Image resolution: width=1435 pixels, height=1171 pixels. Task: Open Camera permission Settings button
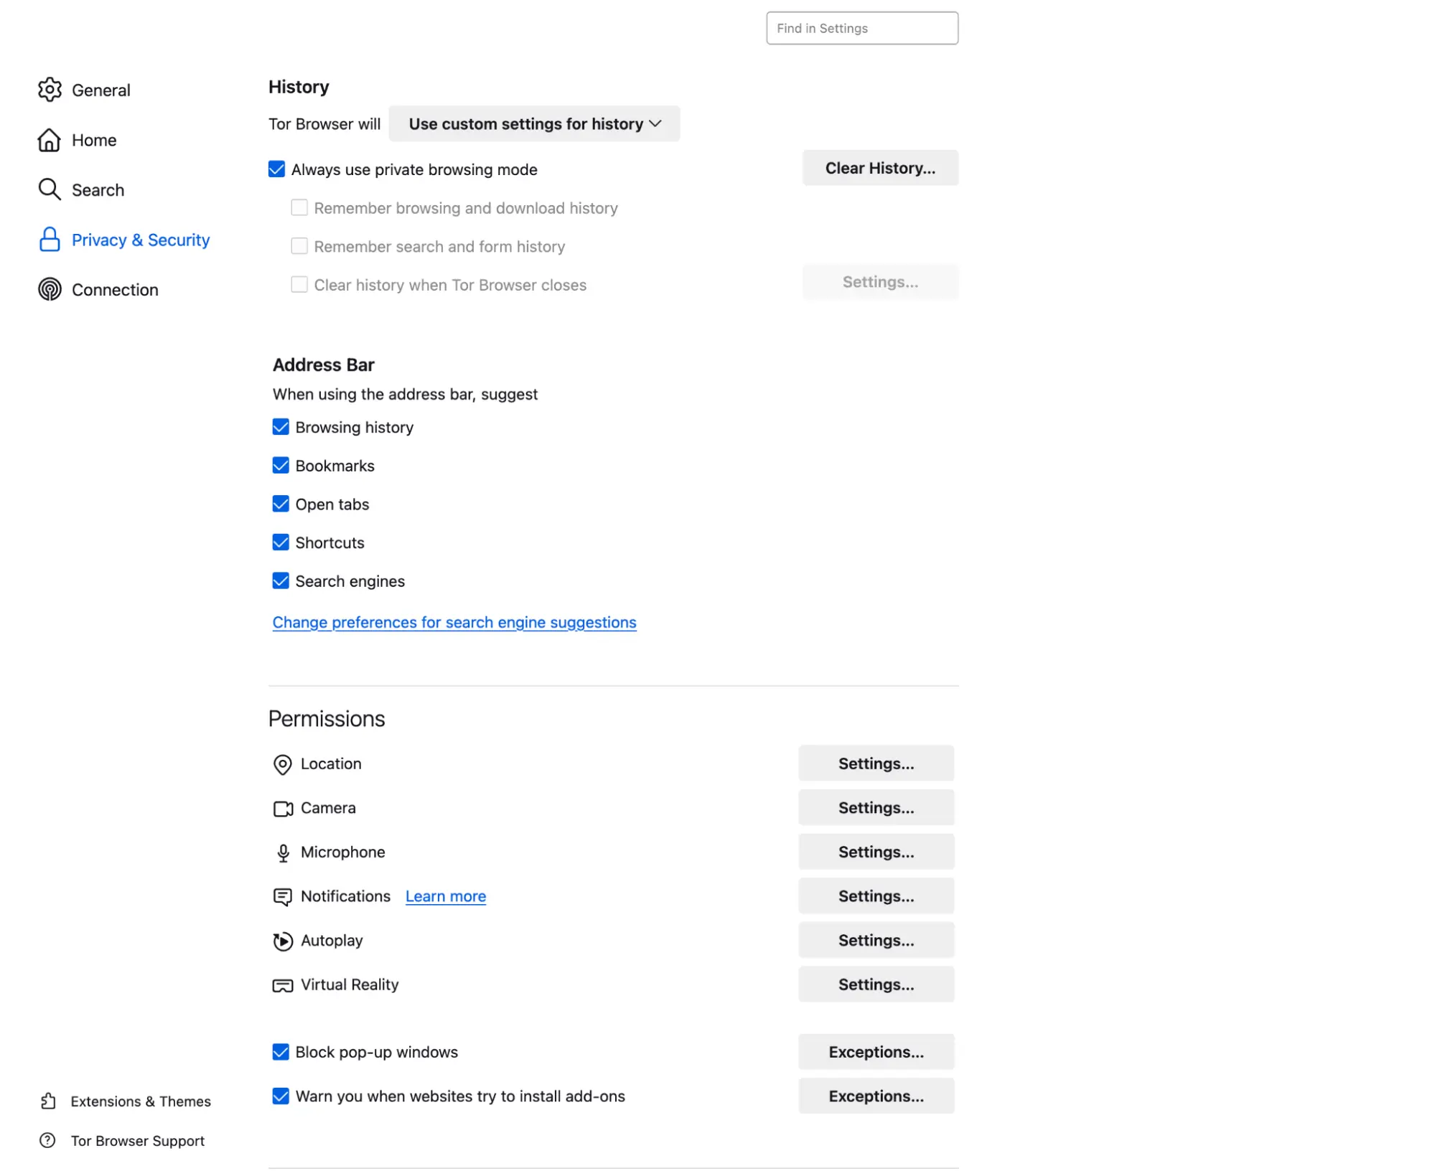click(x=876, y=808)
